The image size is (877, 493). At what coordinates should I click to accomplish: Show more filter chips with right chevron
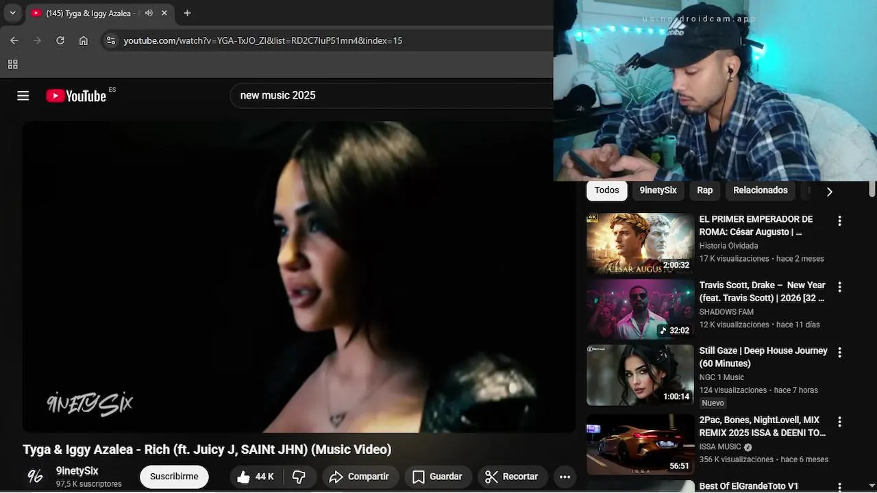click(829, 192)
